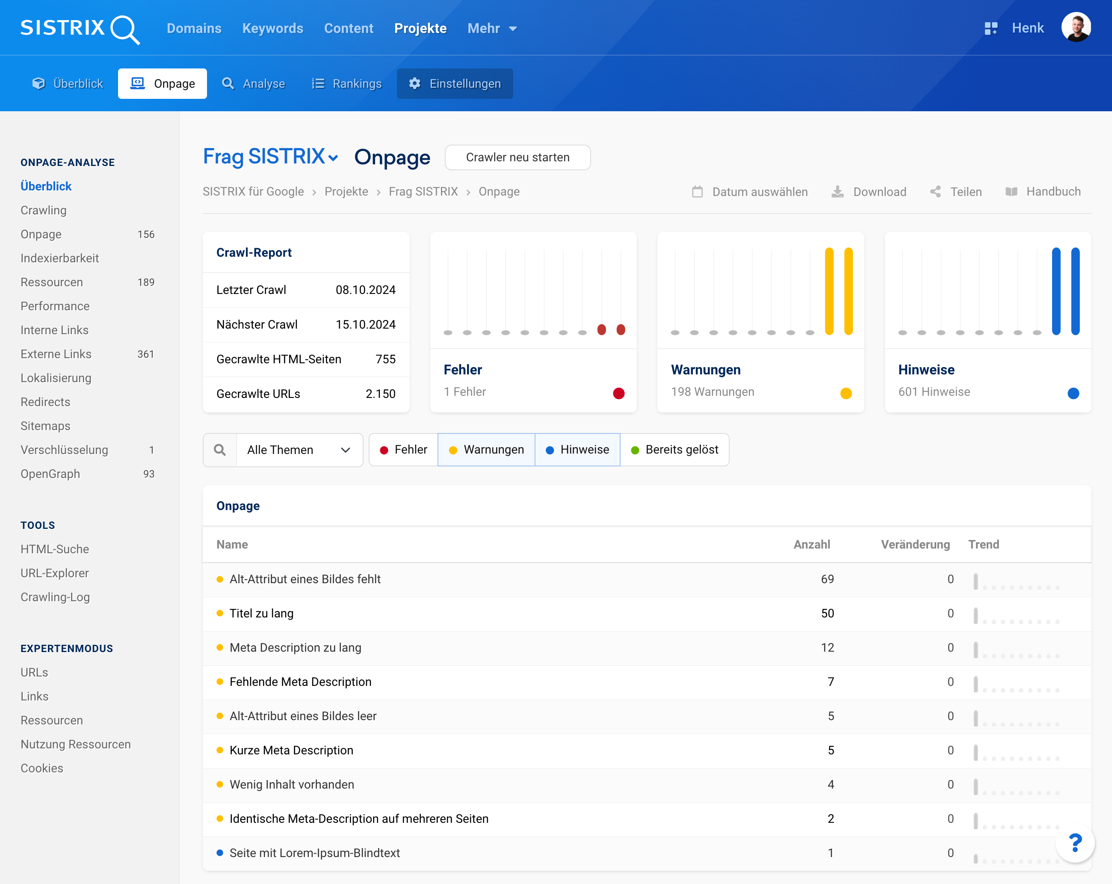The height and width of the screenshot is (884, 1112).
Task: Open OpenGraph in the sidebar
Action: tap(50, 474)
